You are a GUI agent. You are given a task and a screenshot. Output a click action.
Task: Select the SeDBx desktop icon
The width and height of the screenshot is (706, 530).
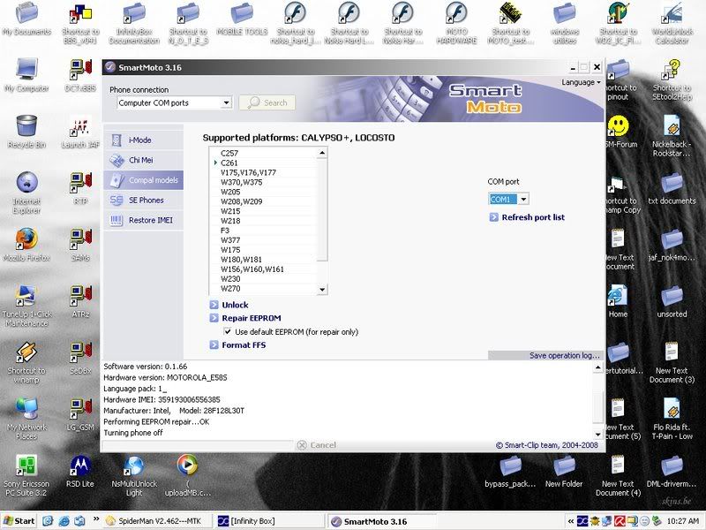click(80, 358)
